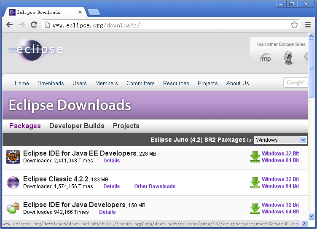Viewport: 317px width, 229px height.
Task: Open About Us navigation item
Action: tap(238, 84)
